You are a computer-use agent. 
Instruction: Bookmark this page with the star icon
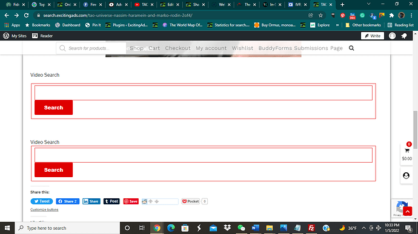320,16
